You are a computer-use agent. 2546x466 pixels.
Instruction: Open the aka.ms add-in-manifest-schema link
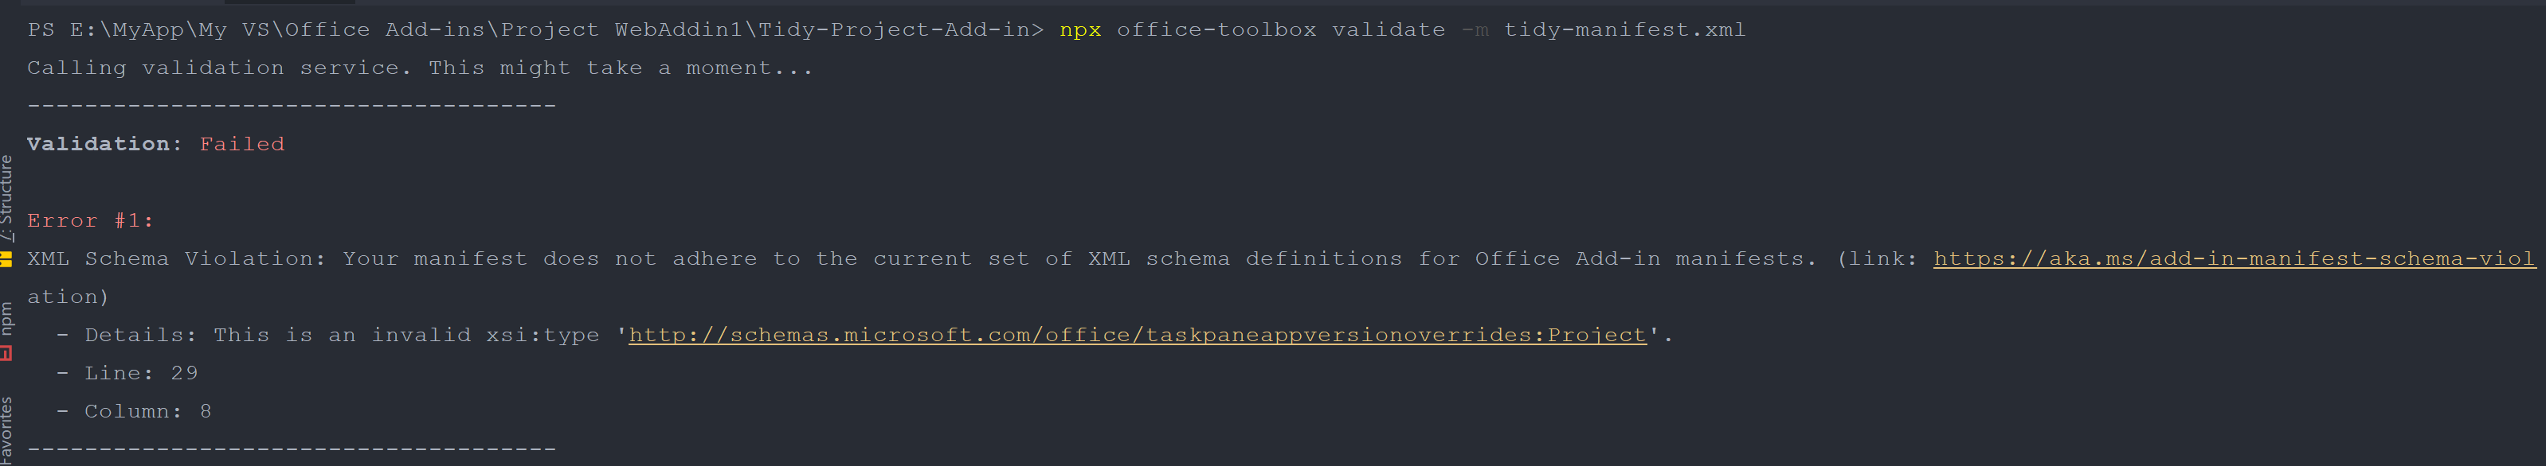(x=2233, y=258)
